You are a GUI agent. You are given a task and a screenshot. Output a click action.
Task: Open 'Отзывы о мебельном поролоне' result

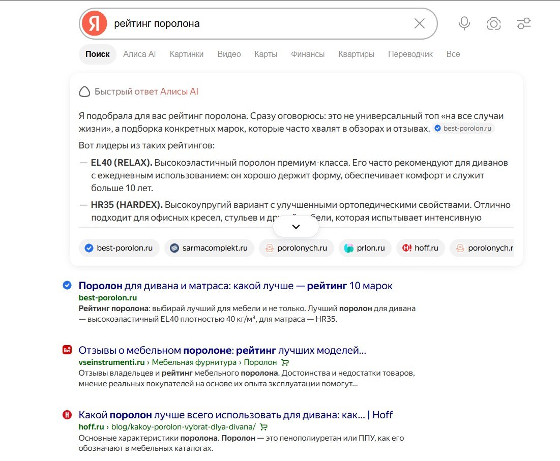coord(222,350)
